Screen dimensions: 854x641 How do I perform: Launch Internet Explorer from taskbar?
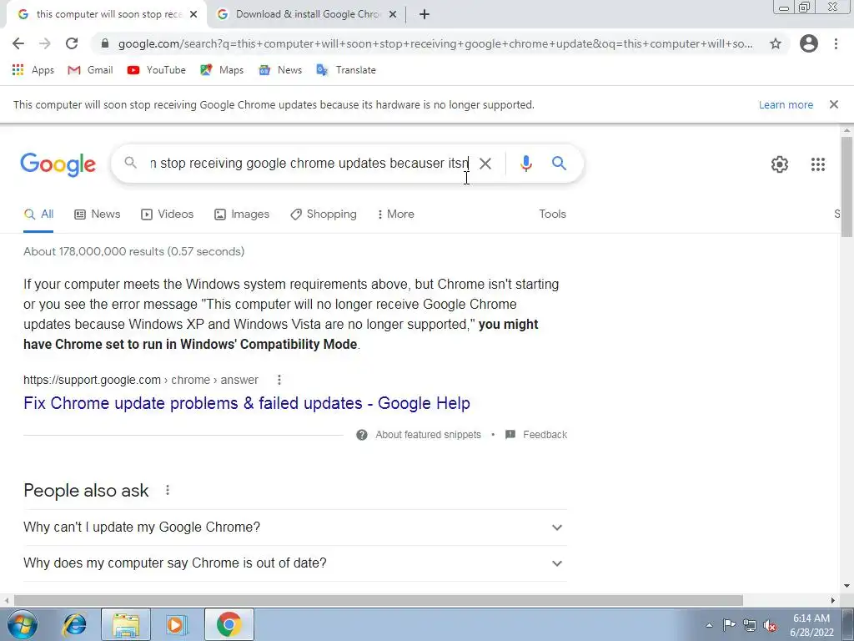(74, 624)
